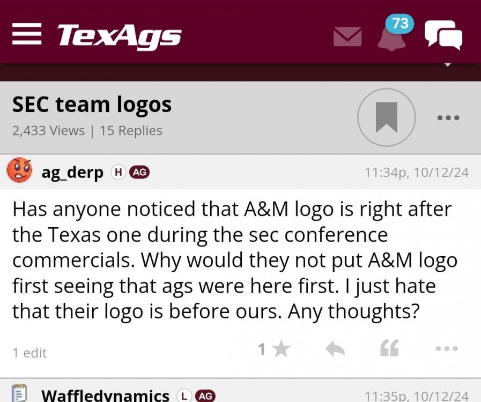The height and width of the screenshot is (402, 481).
Task: Open private messages envelope icon
Action: point(348,36)
